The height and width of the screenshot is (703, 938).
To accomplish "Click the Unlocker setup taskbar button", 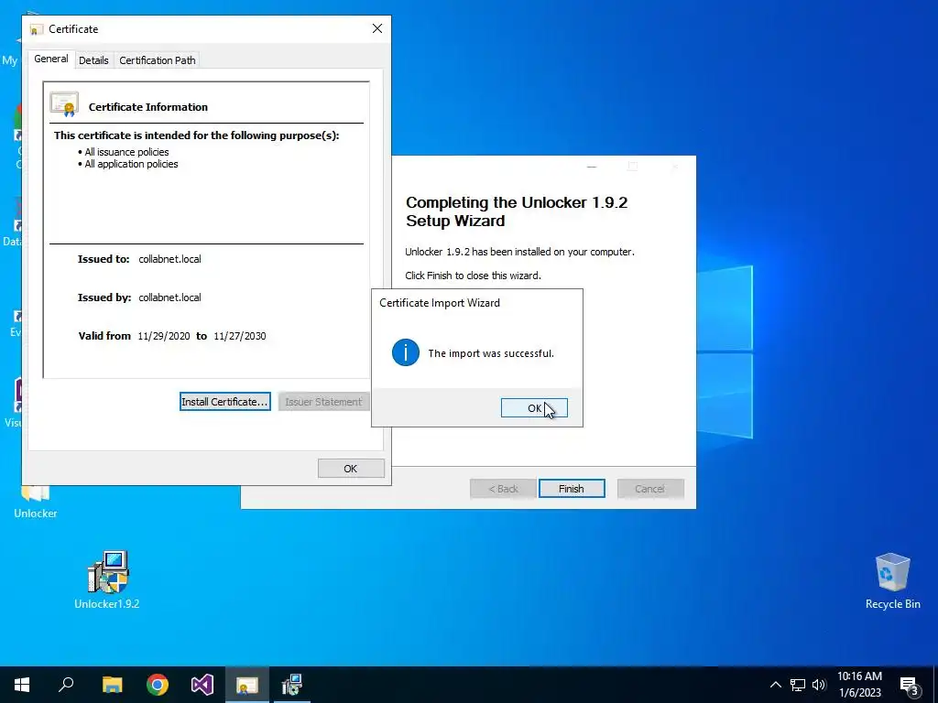I will tap(292, 685).
